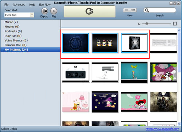Click the Play icon button
This screenshot has width=182, height=132.
[54, 11]
